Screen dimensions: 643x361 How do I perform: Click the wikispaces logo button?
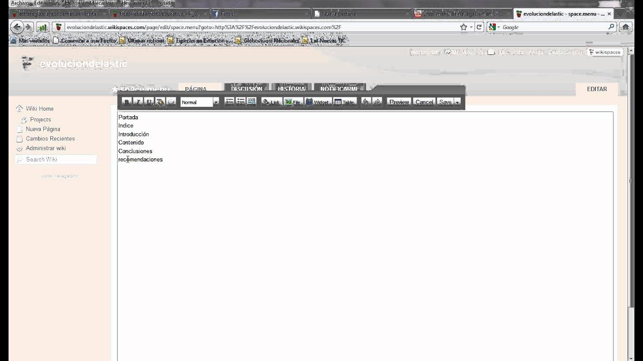[x=605, y=52]
